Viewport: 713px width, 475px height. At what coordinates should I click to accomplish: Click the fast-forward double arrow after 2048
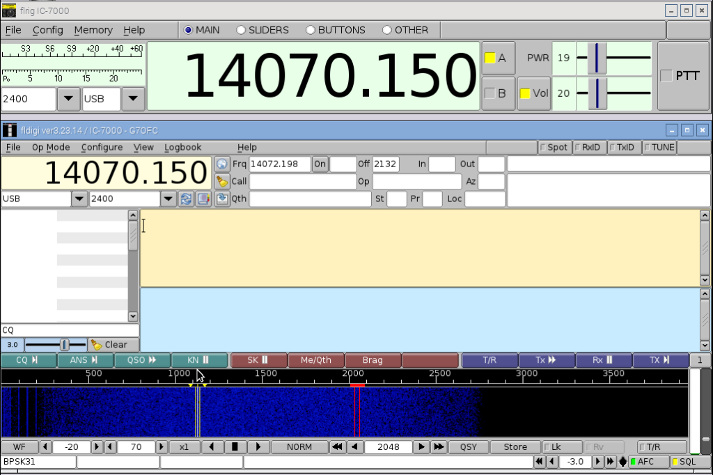point(439,447)
